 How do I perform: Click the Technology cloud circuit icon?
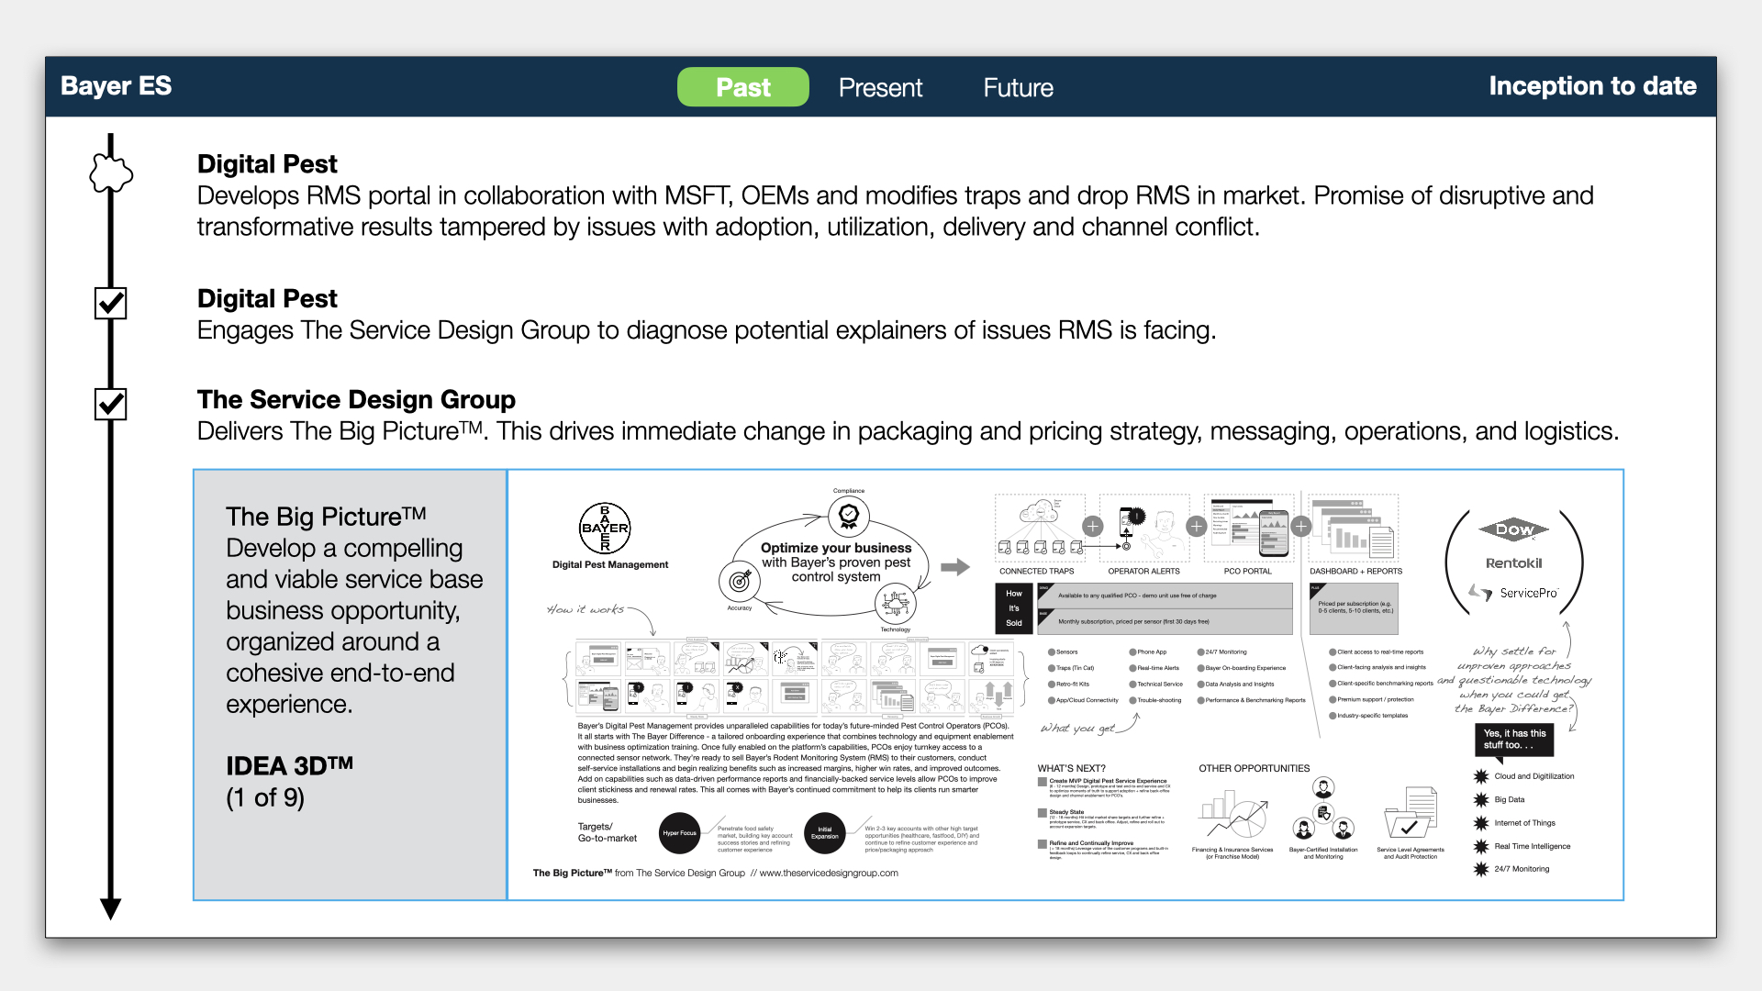pyautogui.click(x=895, y=604)
